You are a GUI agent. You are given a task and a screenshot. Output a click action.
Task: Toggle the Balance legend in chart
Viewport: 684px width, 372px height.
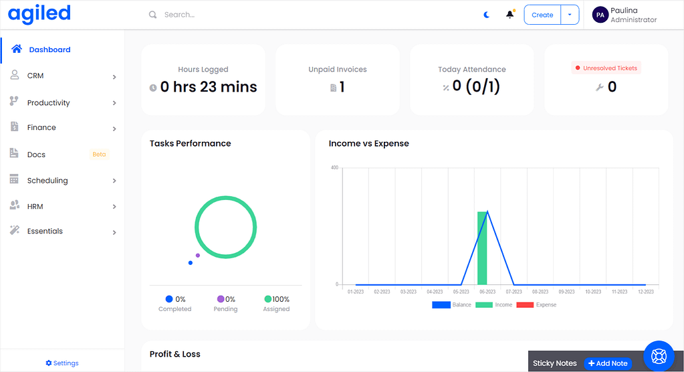(451, 305)
